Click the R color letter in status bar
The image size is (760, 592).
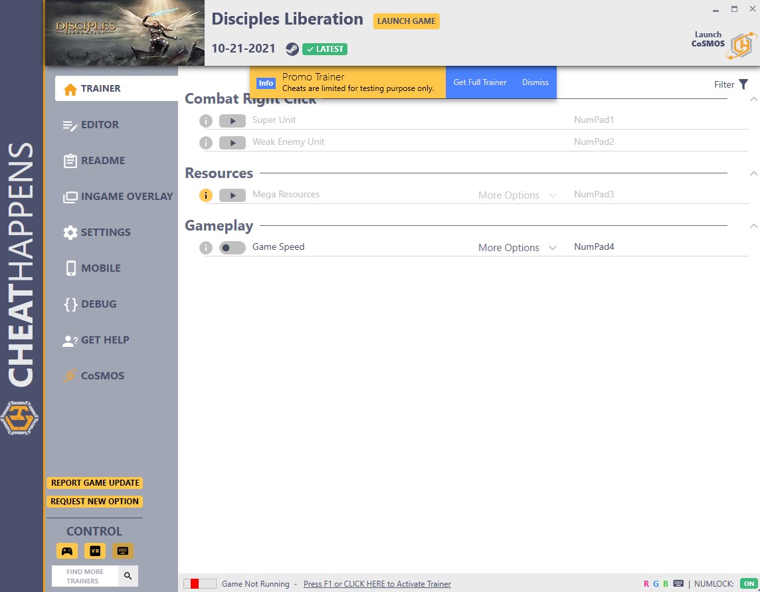pos(646,584)
